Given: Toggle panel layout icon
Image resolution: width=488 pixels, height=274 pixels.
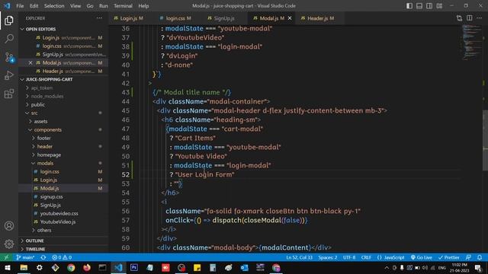Looking at the screenshot, I should pos(419,6).
